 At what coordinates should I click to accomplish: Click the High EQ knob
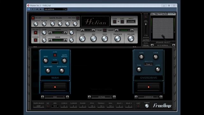[x=105, y=39]
